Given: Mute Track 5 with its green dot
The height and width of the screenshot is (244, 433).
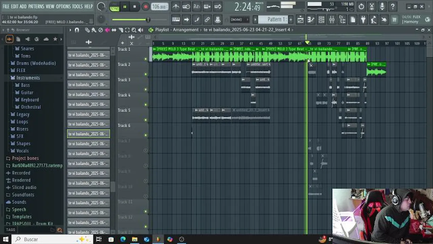Looking at the screenshot, I should (146, 120).
